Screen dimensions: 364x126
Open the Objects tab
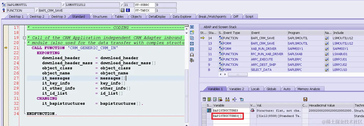click(136, 16)
